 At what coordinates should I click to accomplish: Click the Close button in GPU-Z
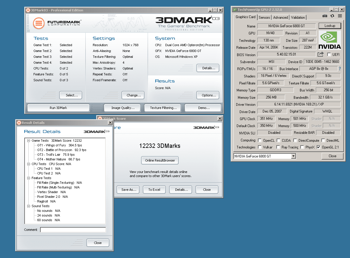coord(332,156)
